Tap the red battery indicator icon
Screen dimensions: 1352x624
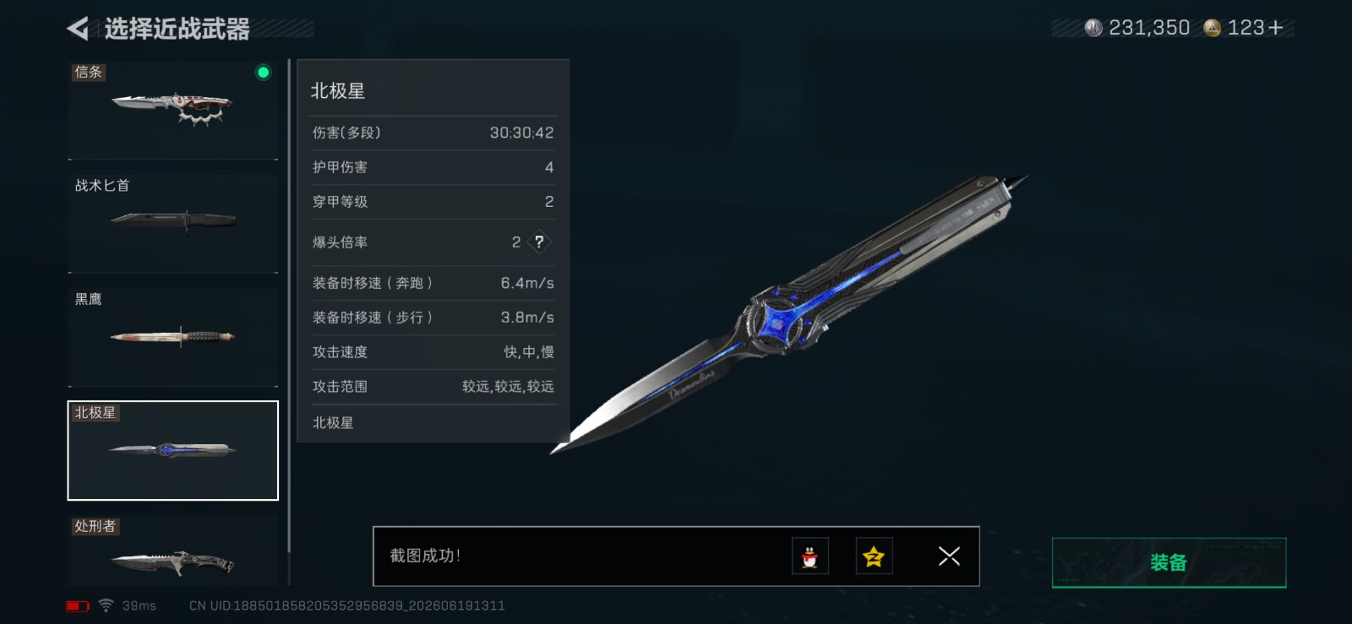coord(78,606)
